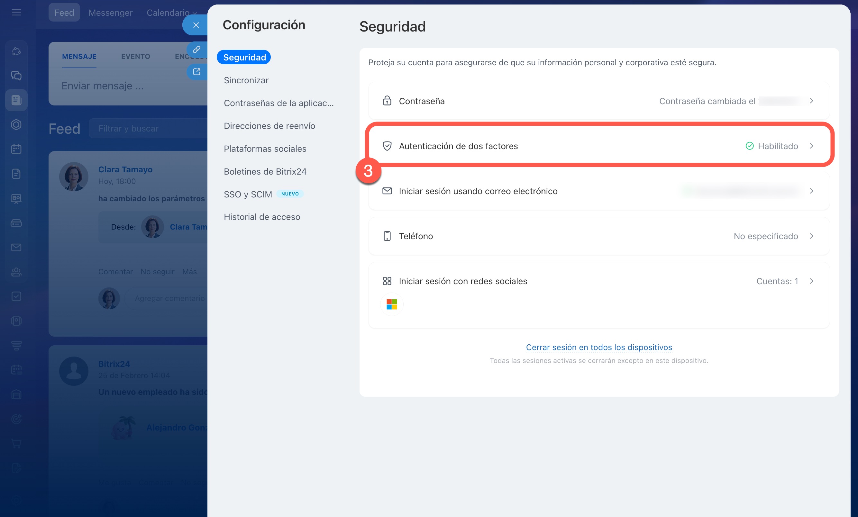Expand the Teléfono No especificado row
Viewport: 858px width, 517px height.
point(811,236)
